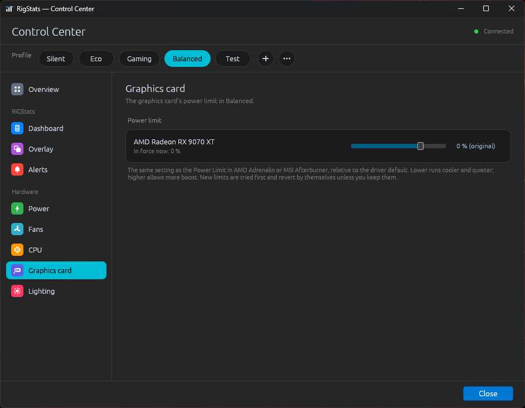Open the Overview page label
This screenshot has width=525, height=408.
tap(43, 89)
